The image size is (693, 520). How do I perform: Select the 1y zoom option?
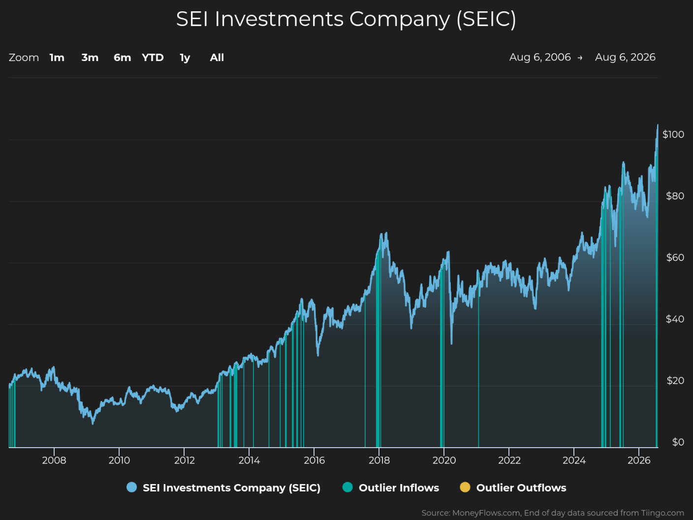coord(185,58)
